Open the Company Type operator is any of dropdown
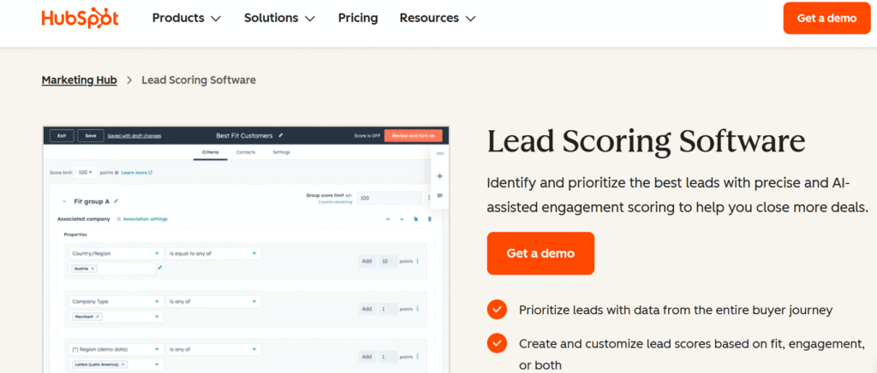The width and height of the screenshot is (877, 373). click(213, 301)
